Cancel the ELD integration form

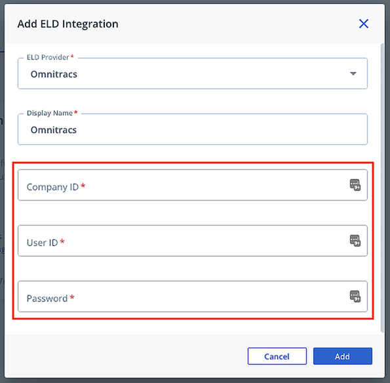pos(277,356)
